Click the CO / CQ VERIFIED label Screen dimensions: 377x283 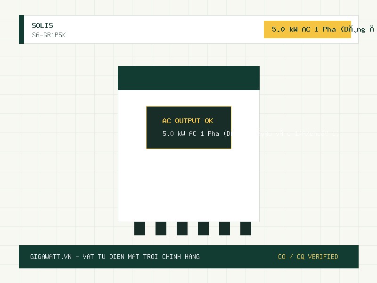pos(308,257)
